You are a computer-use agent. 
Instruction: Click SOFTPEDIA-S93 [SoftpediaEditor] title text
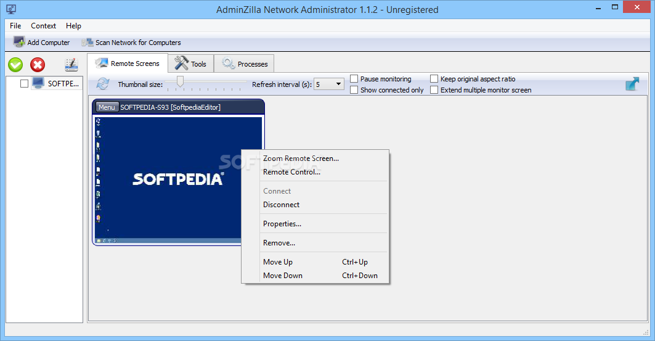click(171, 107)
